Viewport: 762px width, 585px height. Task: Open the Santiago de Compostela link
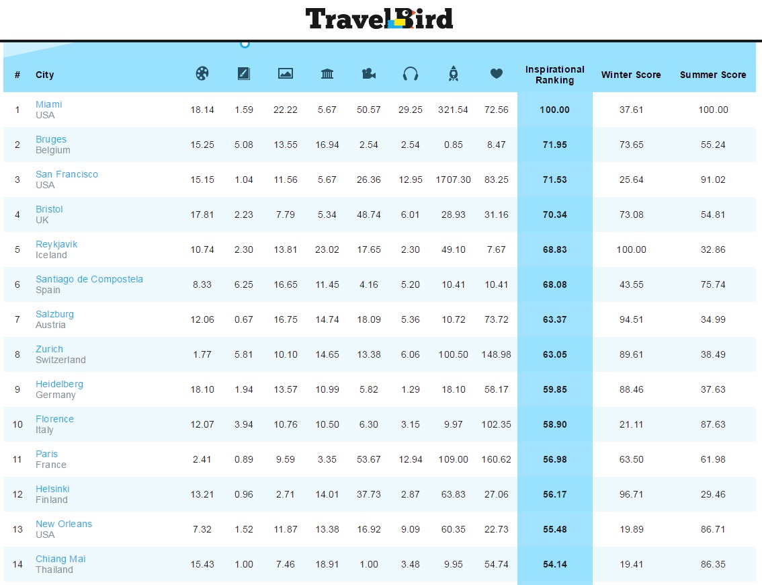(x=89, y=279)
